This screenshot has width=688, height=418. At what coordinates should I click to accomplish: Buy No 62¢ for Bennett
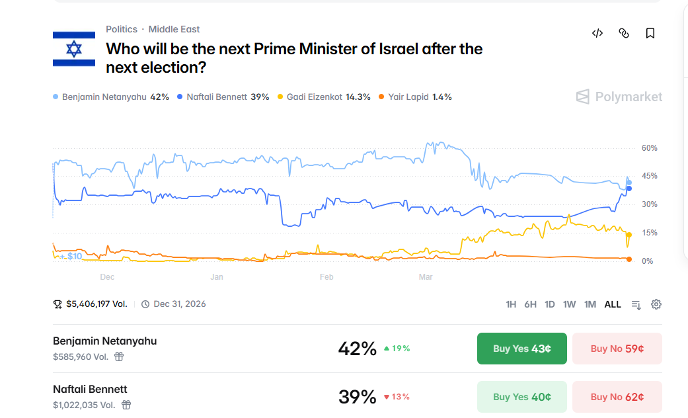coord(617,397)
